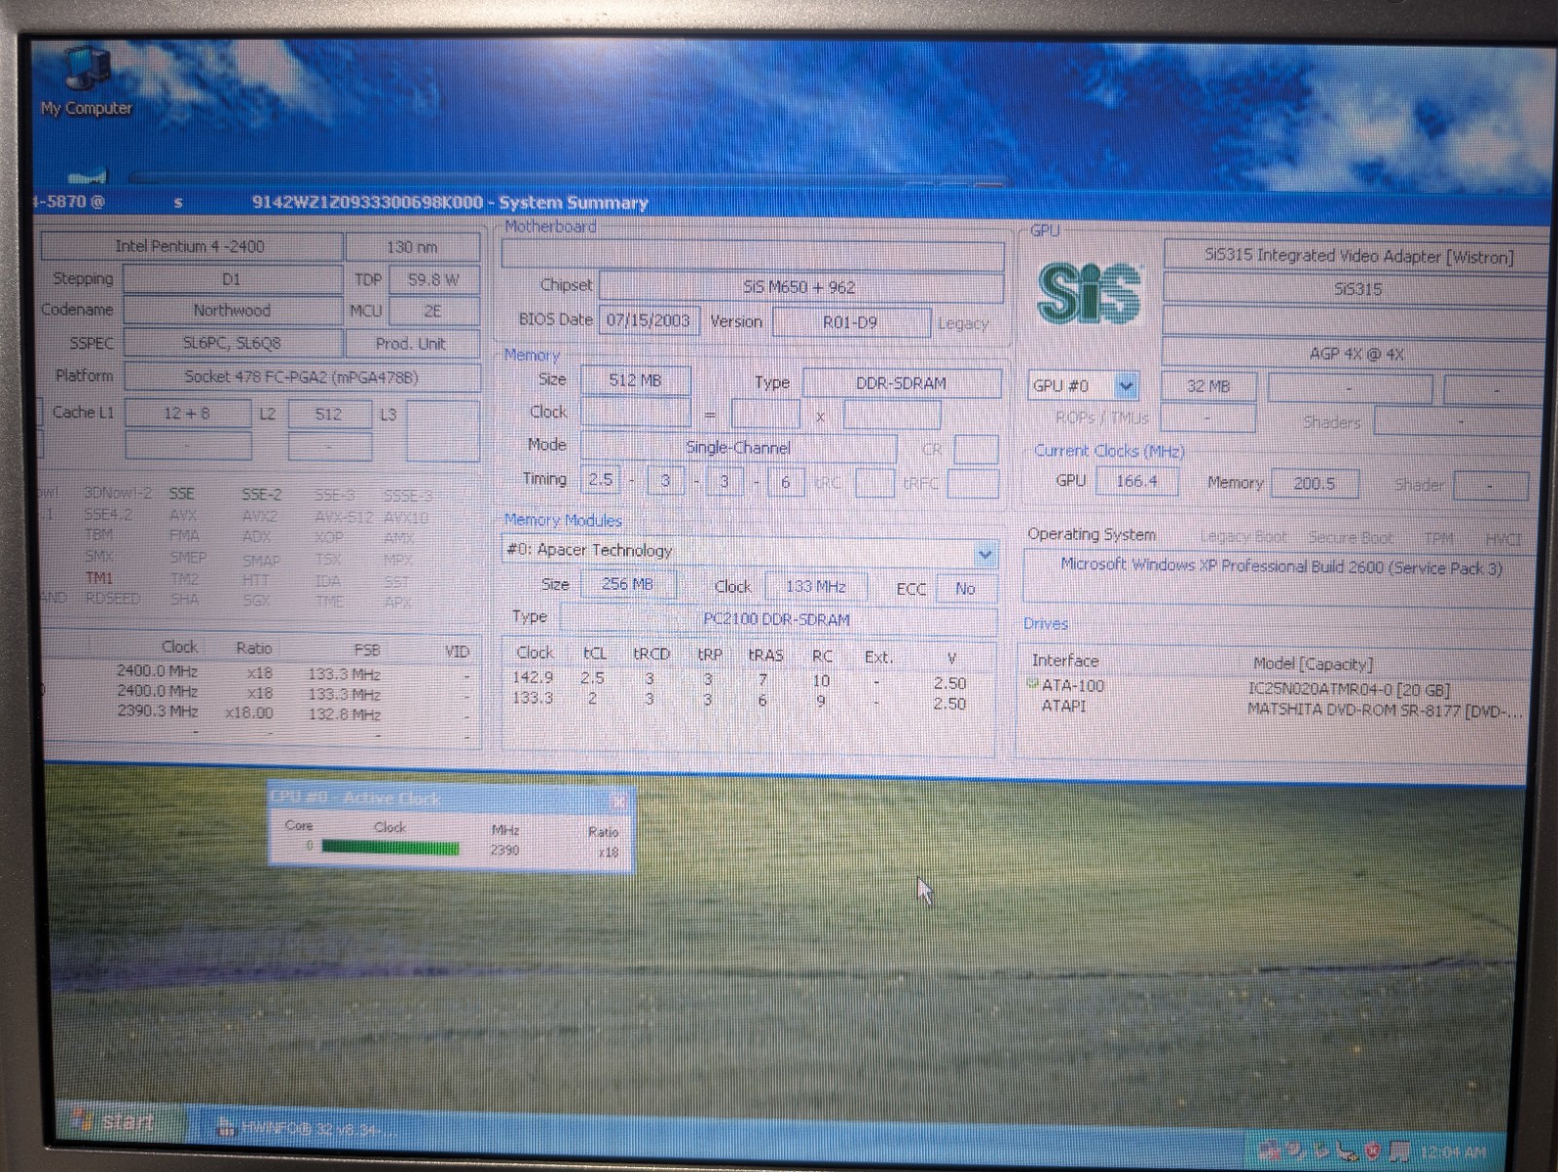Click the Chipset value 'SiS M650 + 962'
The width and height of the screenshot is (1558, 1172).
tap(800, 287)
